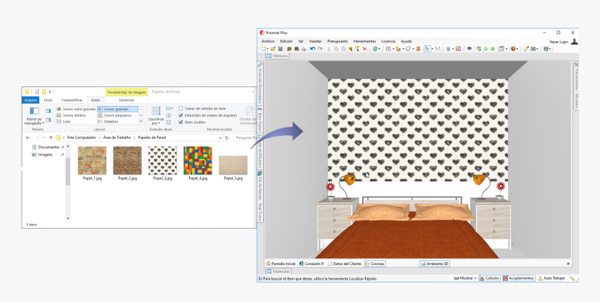Click Hacer Login link

559,42
